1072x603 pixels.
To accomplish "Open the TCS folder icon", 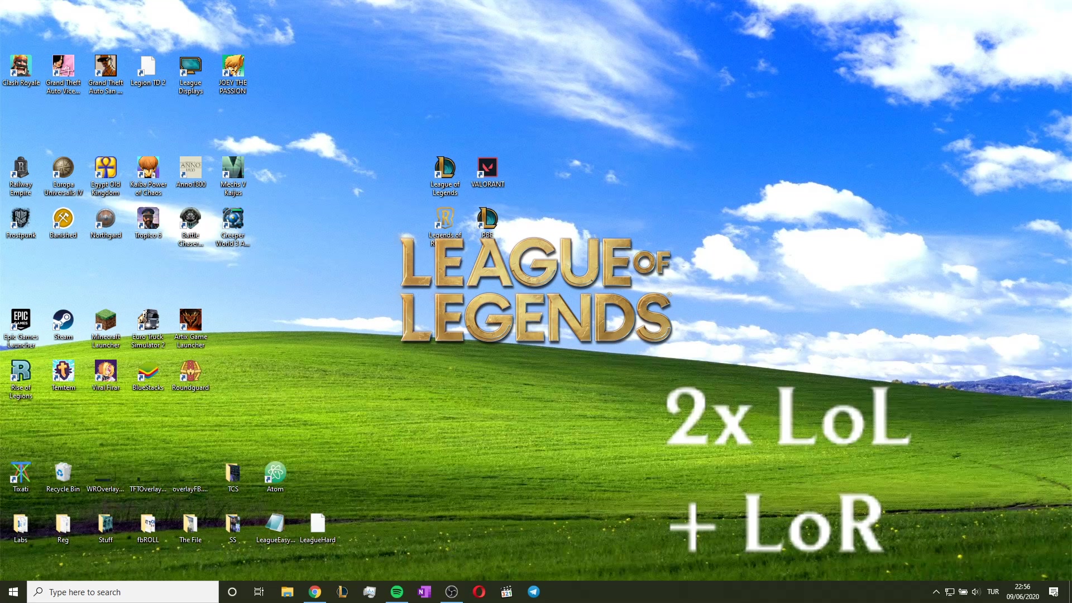I will coord(233,477).
